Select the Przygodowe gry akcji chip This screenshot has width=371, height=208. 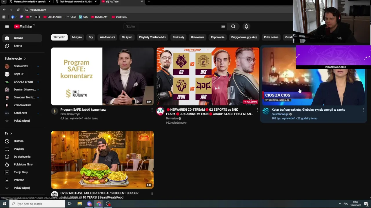pyautogui.click(x=244, y=37)
